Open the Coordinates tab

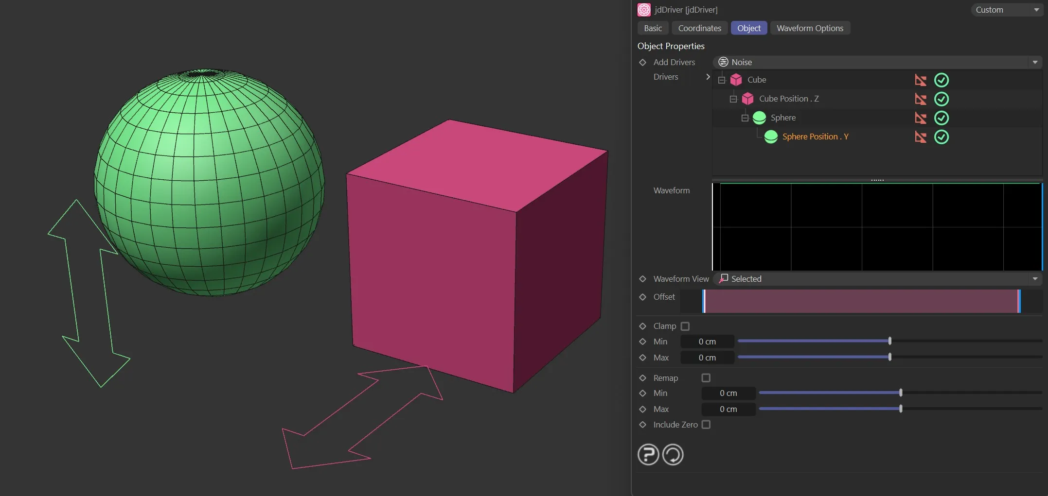699,28
